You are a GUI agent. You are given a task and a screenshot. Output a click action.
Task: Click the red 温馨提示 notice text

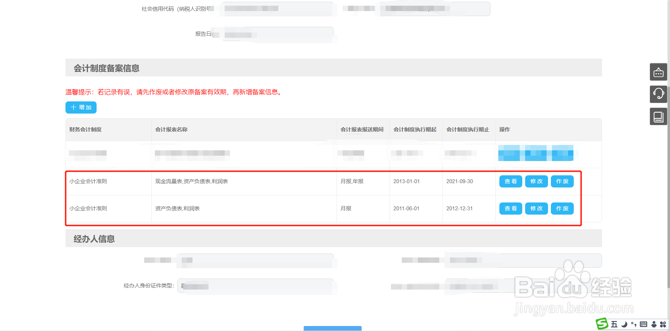175,92
